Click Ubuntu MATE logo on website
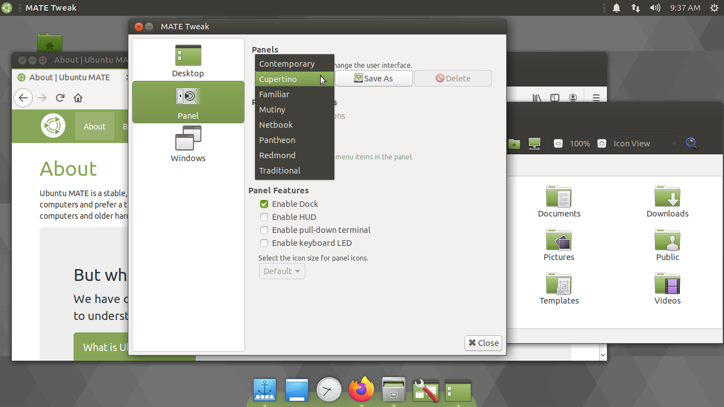 [53, 125]
